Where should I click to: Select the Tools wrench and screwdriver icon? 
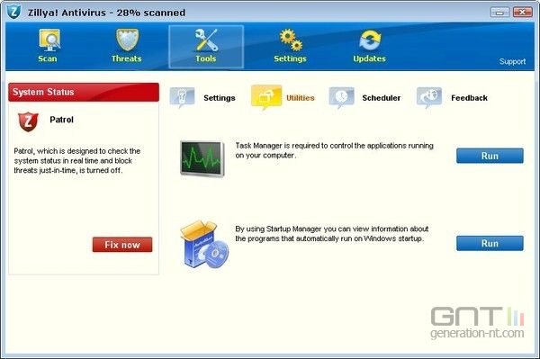(x=206, y=40)
